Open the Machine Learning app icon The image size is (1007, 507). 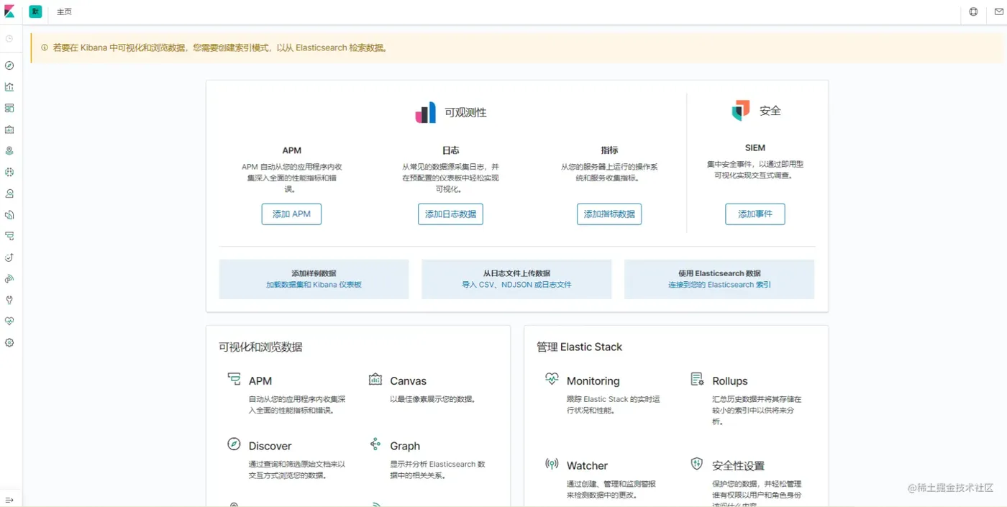9,171
